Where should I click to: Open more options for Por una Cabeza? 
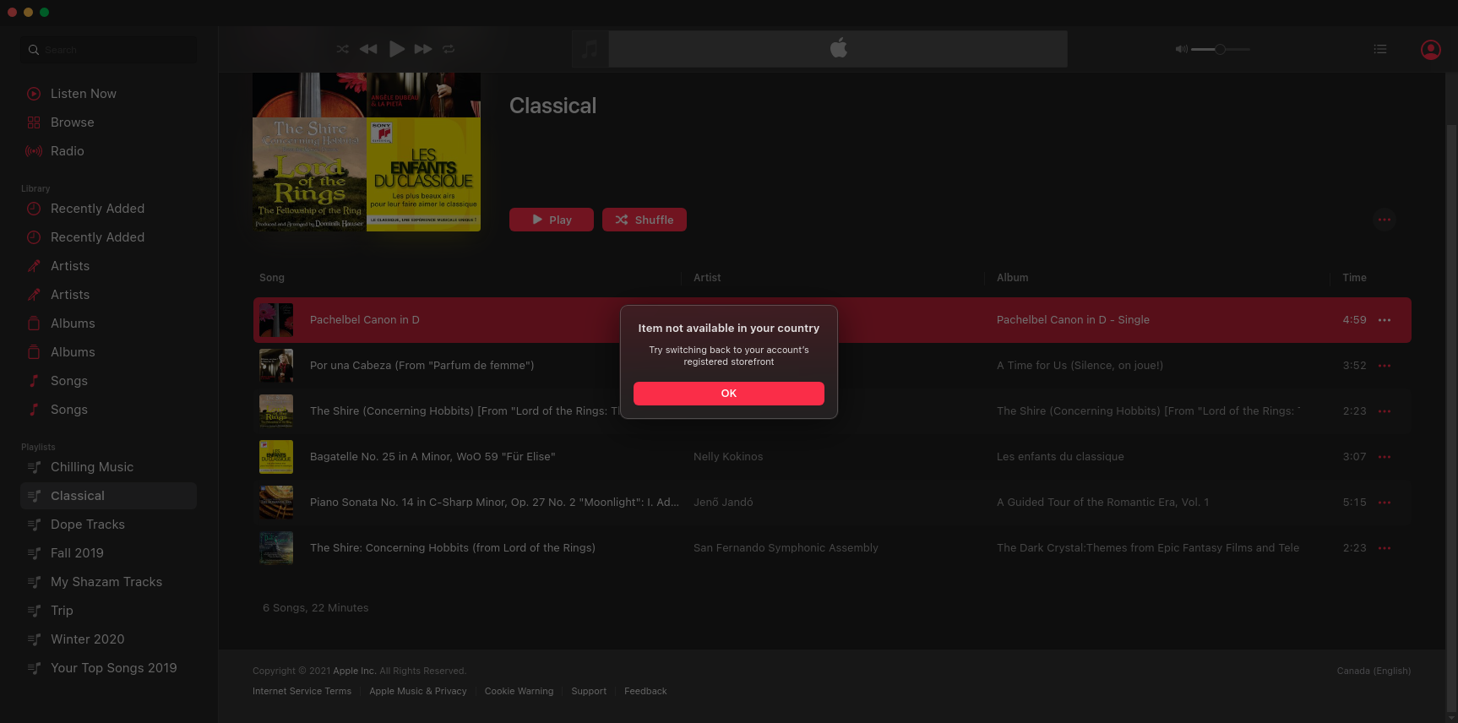click(1385, 366)
